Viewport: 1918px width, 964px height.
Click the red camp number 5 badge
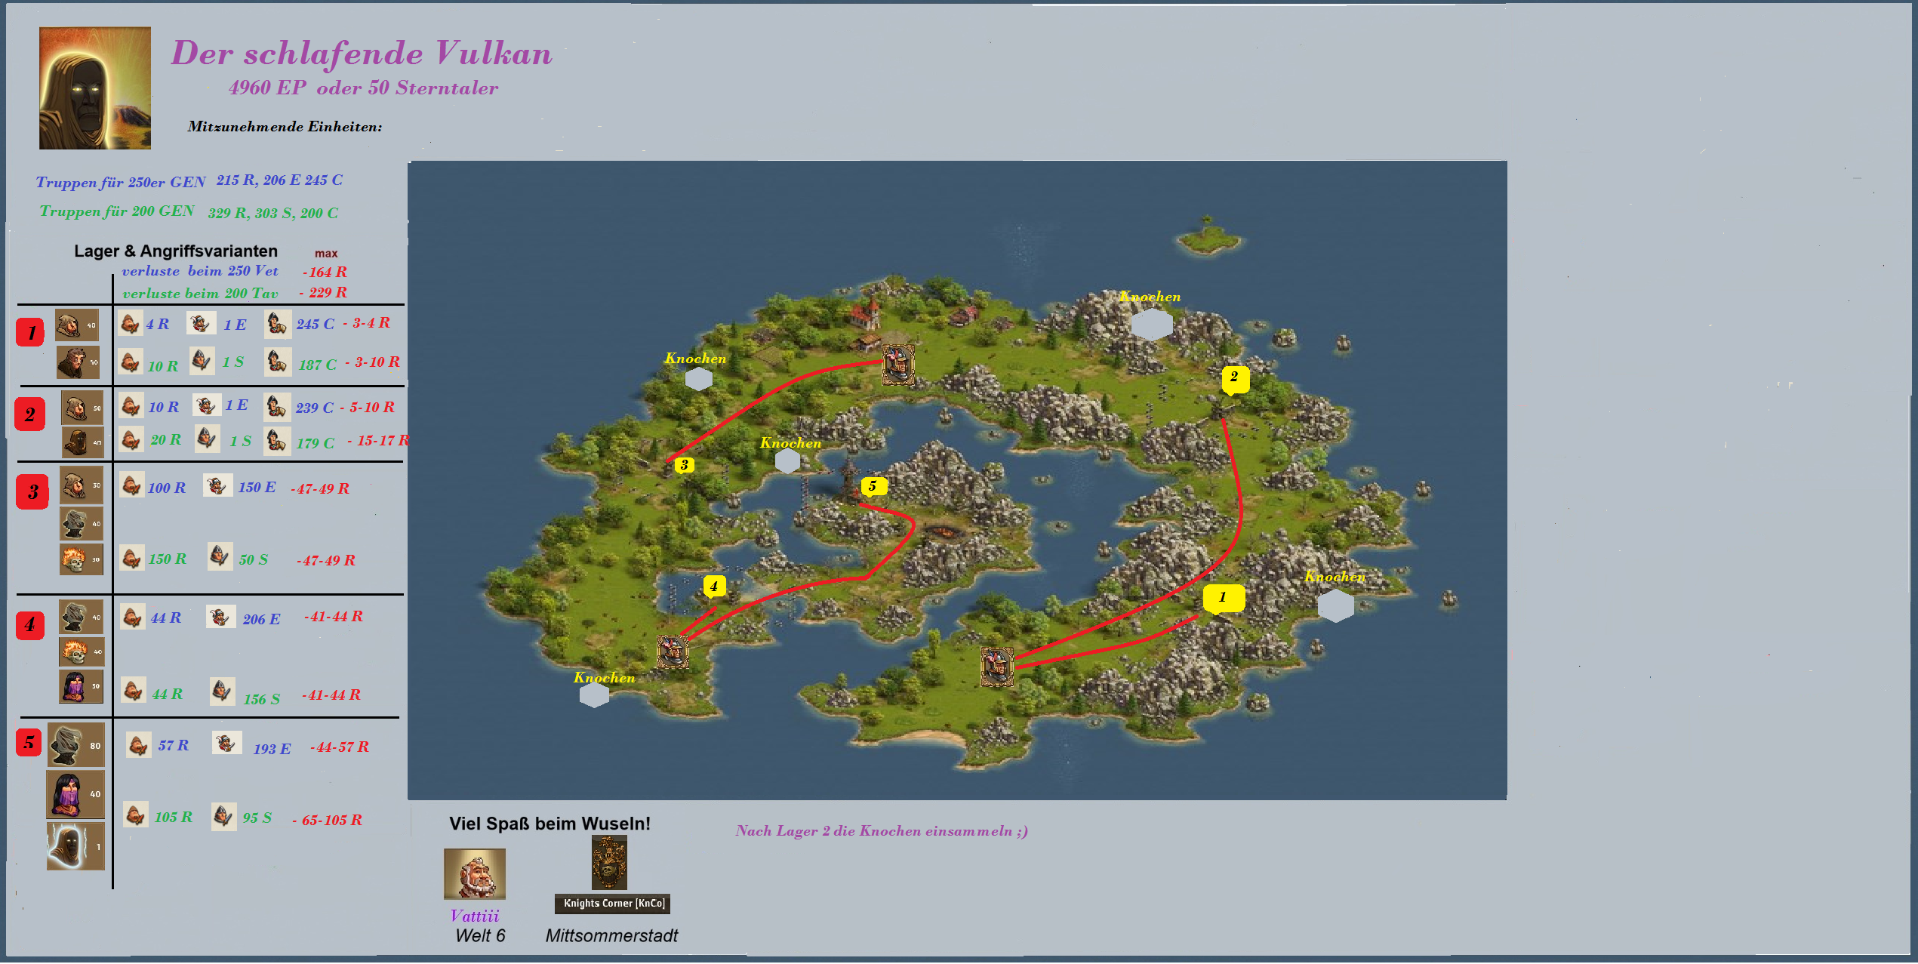(29, 742)
